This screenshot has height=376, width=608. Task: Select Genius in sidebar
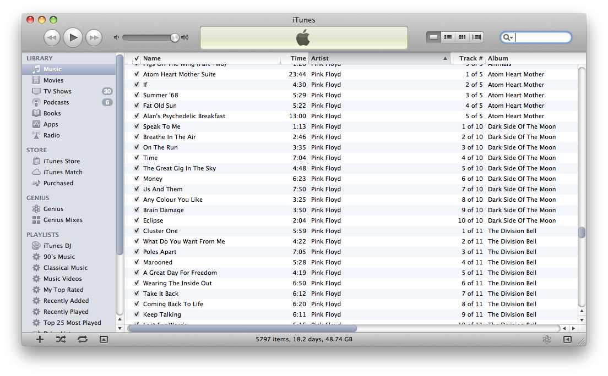tap(69, 209)
